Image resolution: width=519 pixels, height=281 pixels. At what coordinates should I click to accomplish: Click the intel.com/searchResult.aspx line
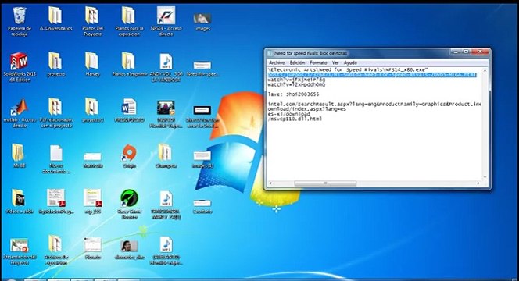(x=374, y=104)
